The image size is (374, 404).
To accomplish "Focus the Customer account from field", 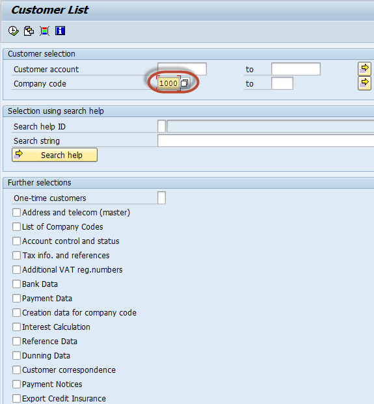I will pyautogui.click(x=182, y=69).
